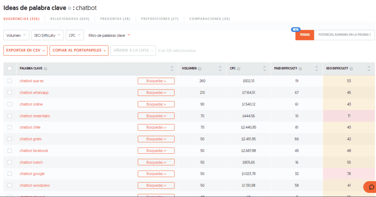Select the TODAS toggle button

(304, 35)
